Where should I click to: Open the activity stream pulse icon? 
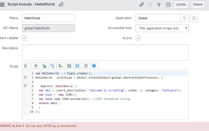point(159,5)
